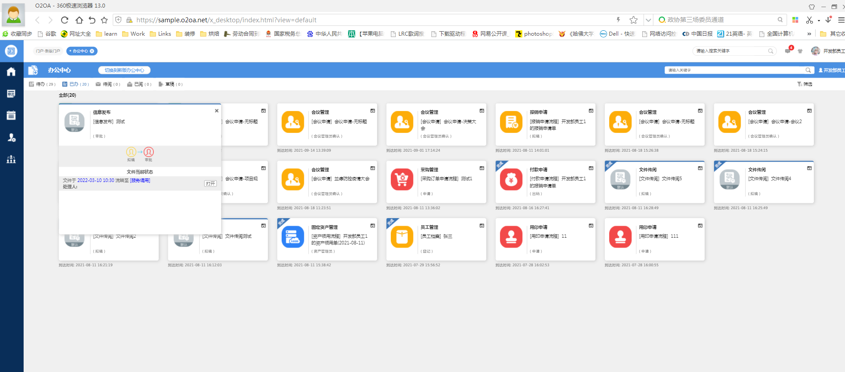
Task: Click the star icon in the address bar
Action: click(633, 20)
